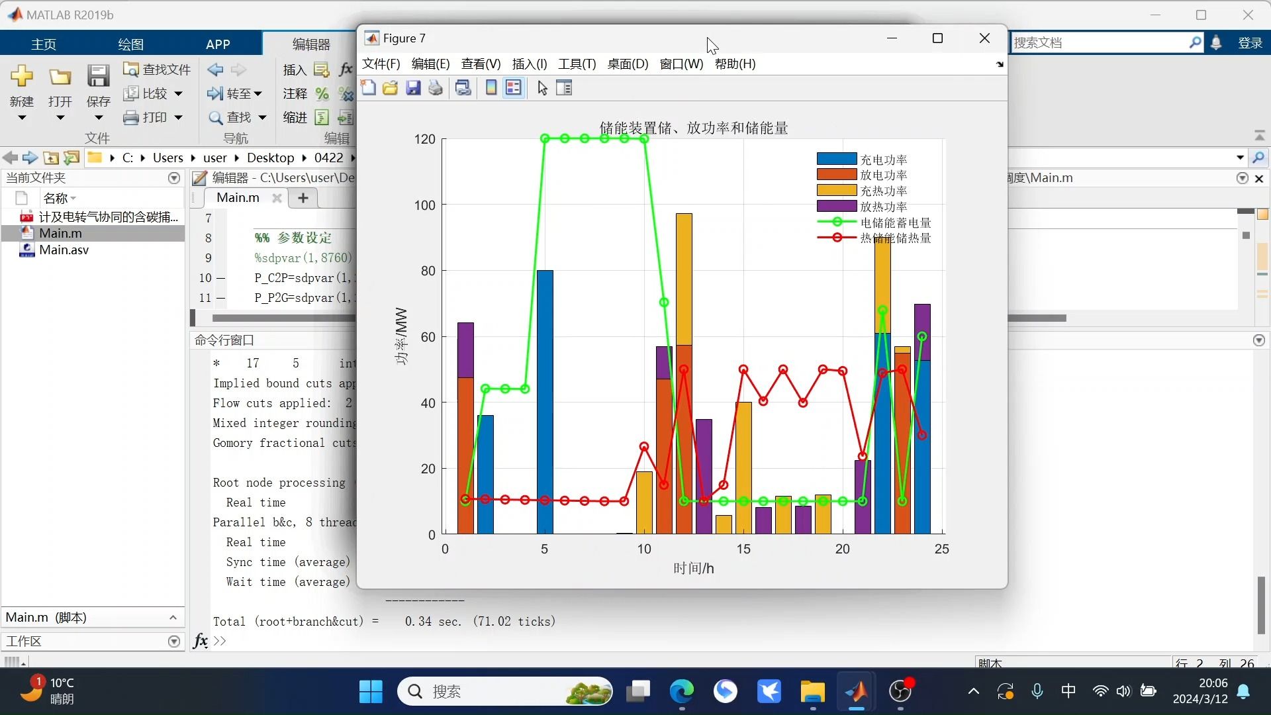Click the save figure icon in toolbar
1271x715 pixels.
click(x=412, y=87)
